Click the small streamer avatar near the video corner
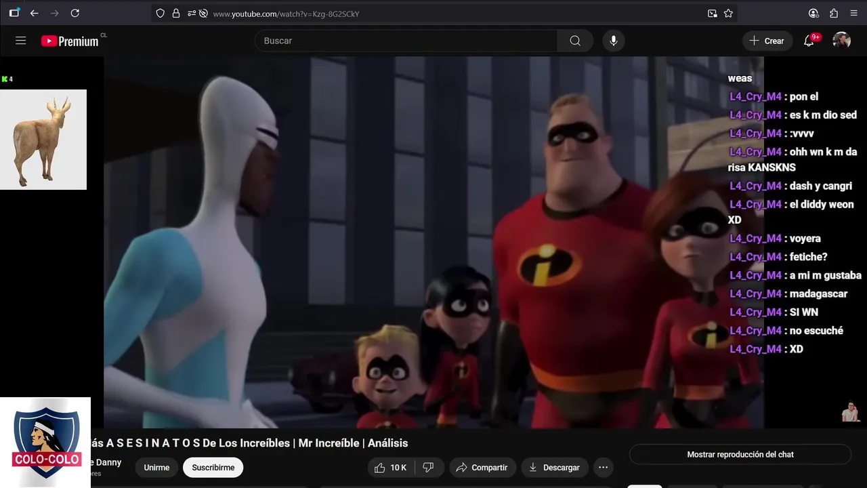867x488 pixels. click(851, 411)
